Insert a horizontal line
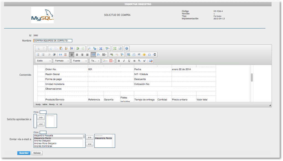This screenshot has width=283, height=161. (139, 55)
